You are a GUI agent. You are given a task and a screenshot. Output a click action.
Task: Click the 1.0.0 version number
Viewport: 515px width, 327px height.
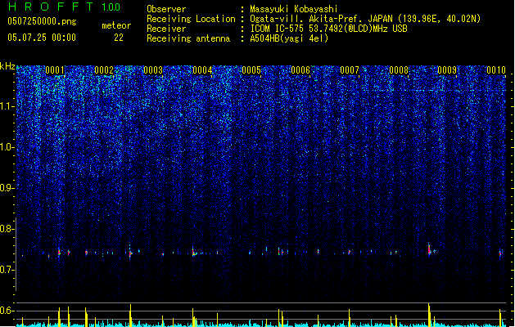pos(111,7)
